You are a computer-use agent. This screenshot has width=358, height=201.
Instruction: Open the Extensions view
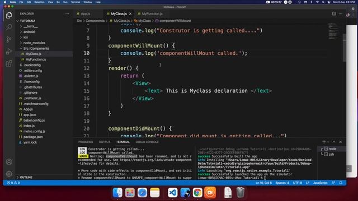point(9,63)
